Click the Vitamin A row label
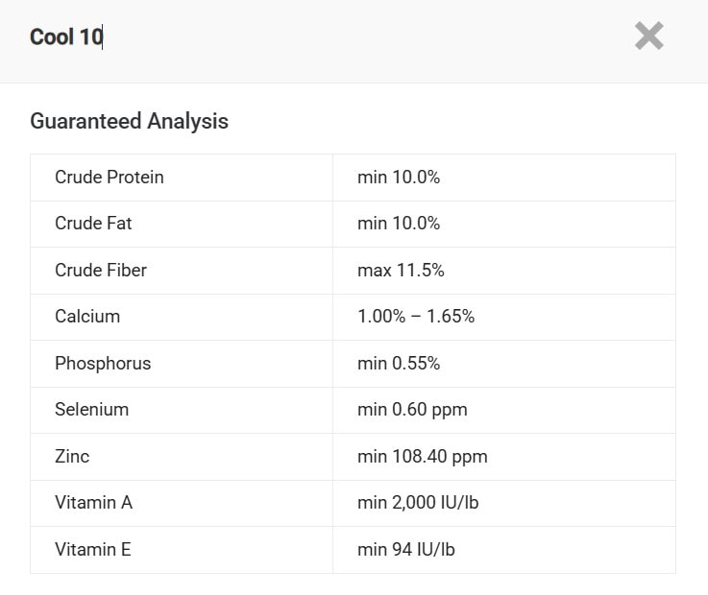Image resolution: width=708 pixels, height=595 pixels. pos(94,502)
